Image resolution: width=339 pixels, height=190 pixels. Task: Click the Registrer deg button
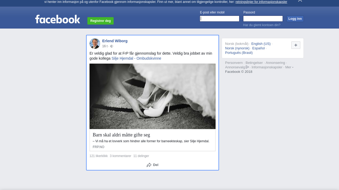[100, 21]
